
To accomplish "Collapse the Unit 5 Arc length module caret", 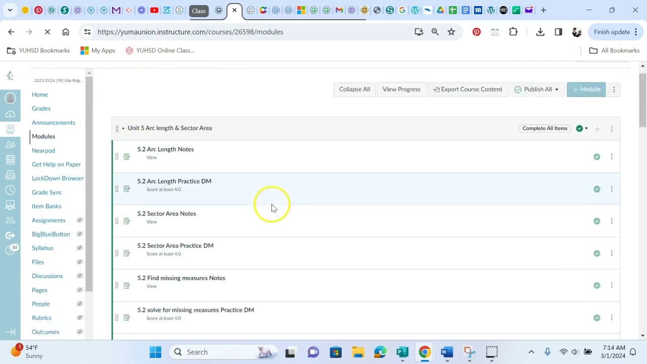I will pos(123,128).
